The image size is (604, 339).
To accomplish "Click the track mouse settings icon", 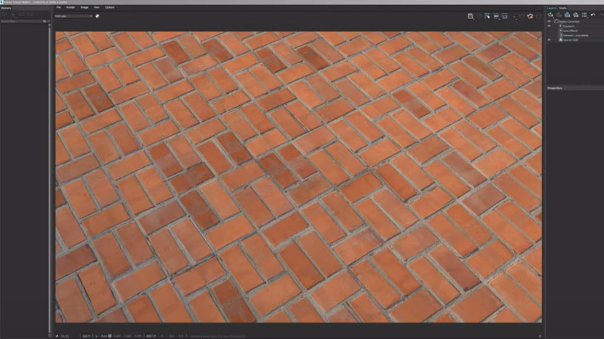I will click(496, 16).
